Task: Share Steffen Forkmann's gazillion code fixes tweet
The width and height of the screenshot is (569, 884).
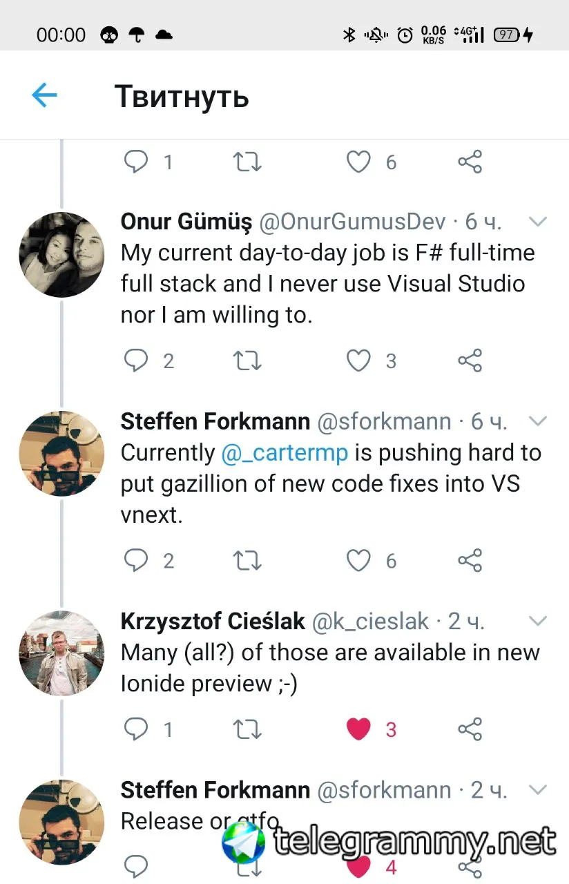Action: [x=470, y=560]
